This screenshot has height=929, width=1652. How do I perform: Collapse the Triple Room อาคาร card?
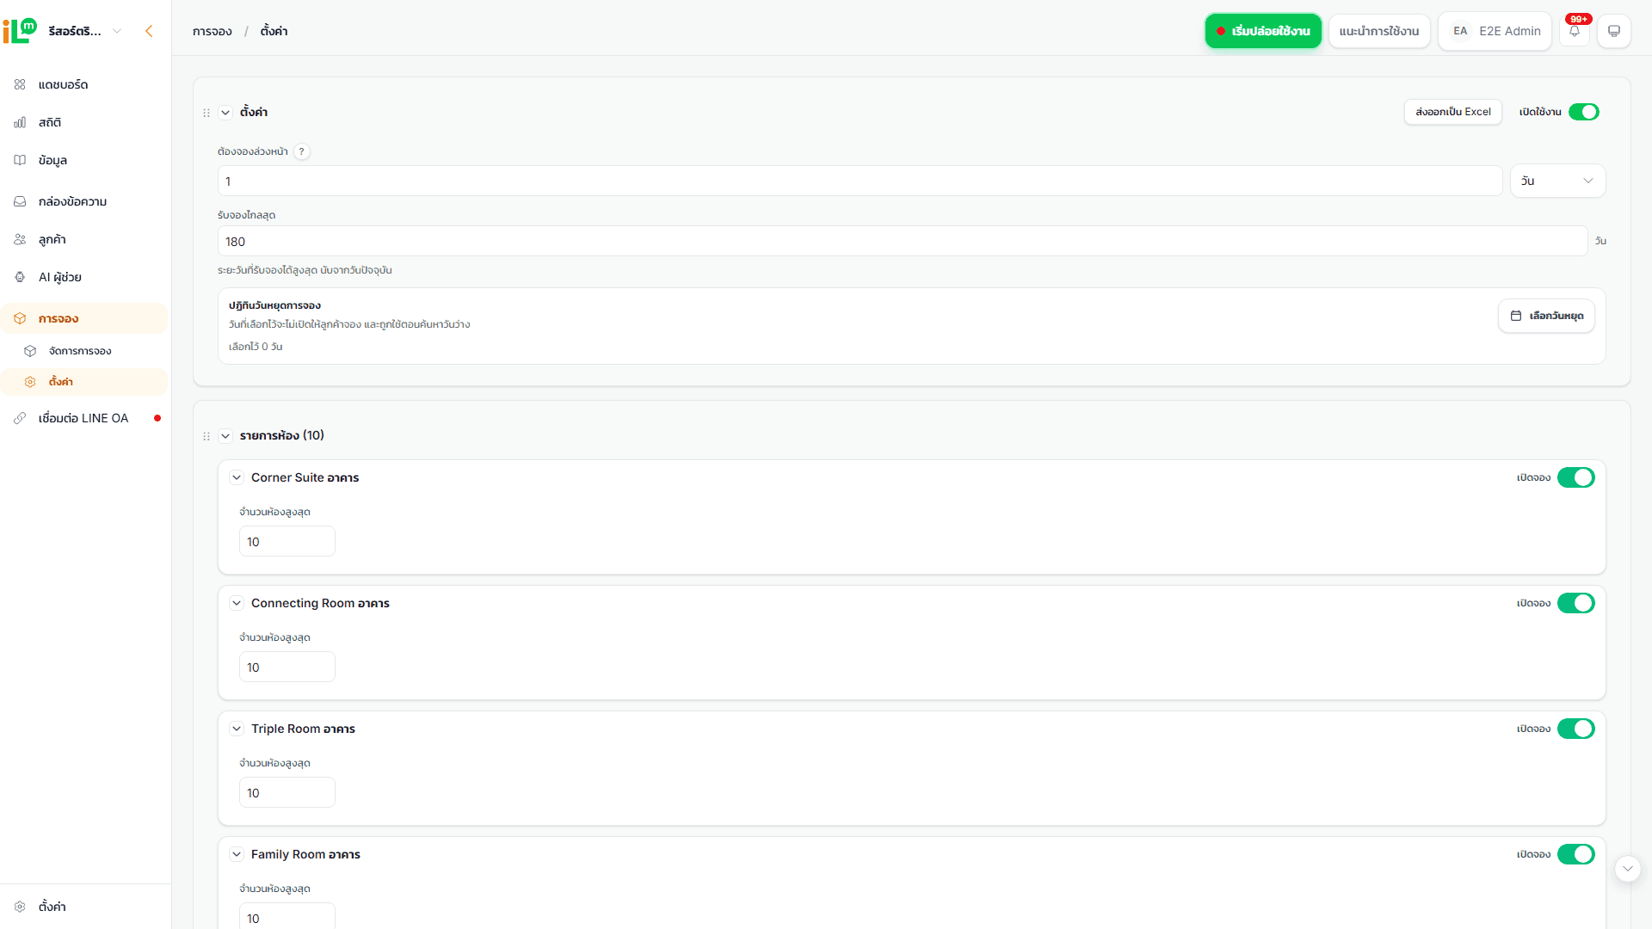click(x=237, y=729)
